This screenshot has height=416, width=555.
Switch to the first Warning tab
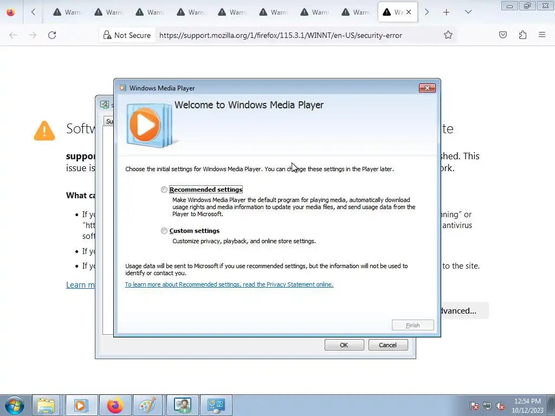point(67,12)
